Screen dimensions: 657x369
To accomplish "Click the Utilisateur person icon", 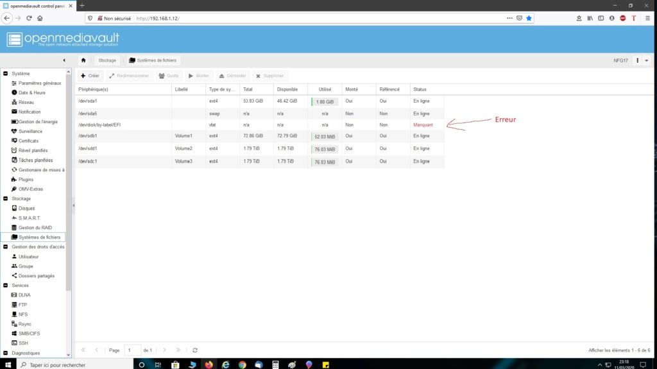I will pos(14,257).
